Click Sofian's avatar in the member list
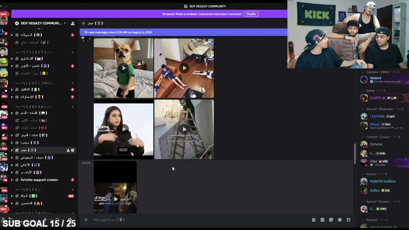Viewport: 409px width, 230px height. click(x=364, y=191)
